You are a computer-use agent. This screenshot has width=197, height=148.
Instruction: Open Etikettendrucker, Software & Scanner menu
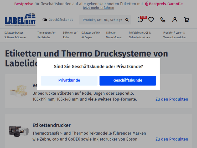[15, 35]
